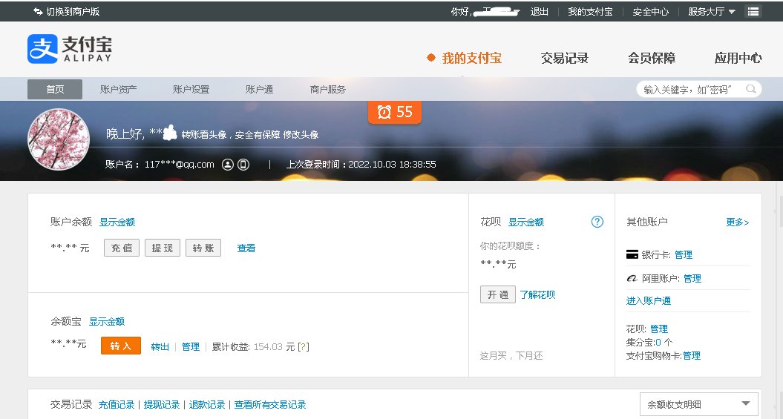This screenshot has width=783, height=419.
Task: Click 修改头像 link
Action: tap(301, 135)
